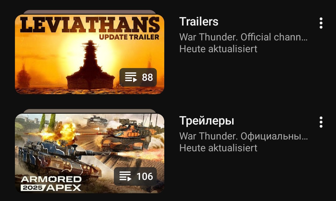Open the more options menu for Trailers playlist
Screen dimensions: 336x201
coord(321,23)
